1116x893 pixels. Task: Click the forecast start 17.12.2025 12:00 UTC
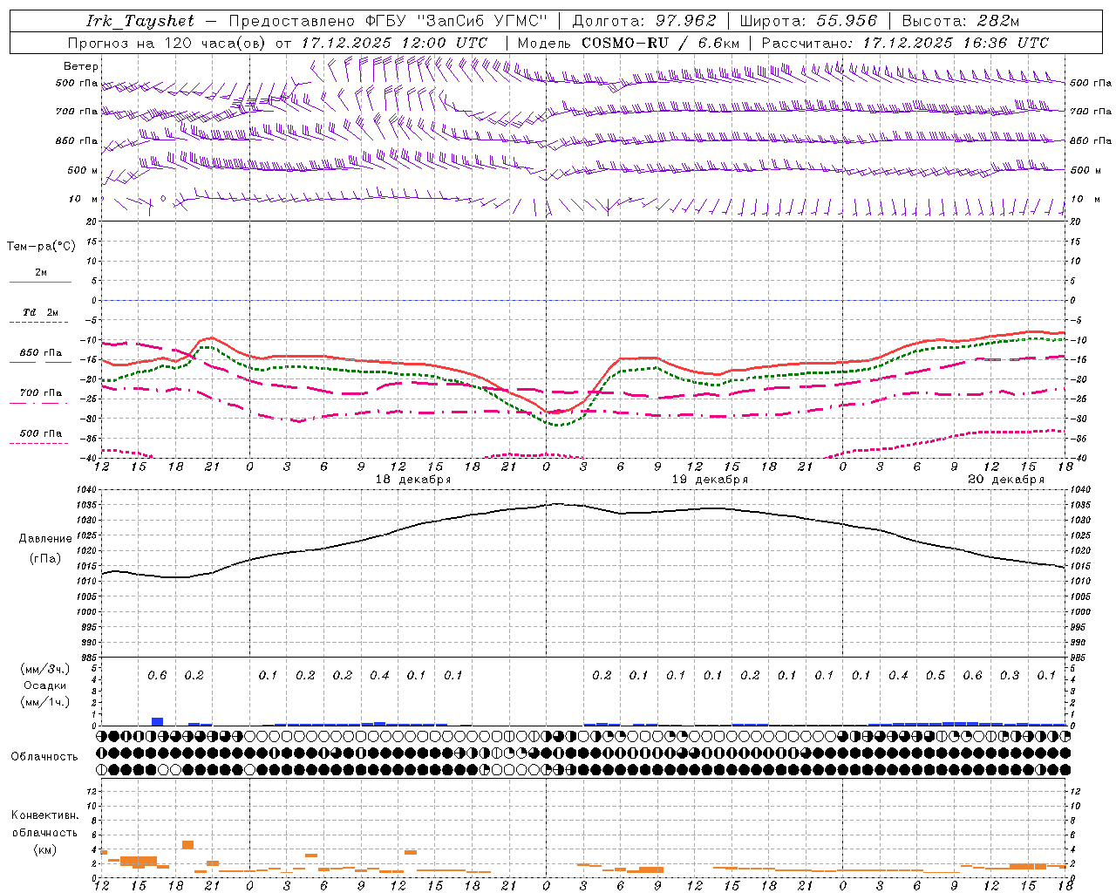[x=395, y=43]
